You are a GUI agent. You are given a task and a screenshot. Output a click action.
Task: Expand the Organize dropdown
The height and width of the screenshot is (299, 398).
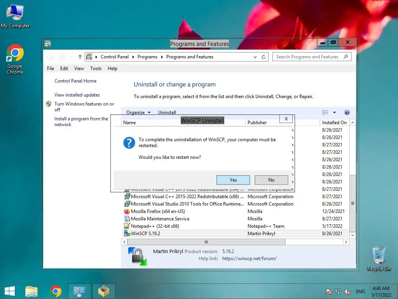point(138,113)
